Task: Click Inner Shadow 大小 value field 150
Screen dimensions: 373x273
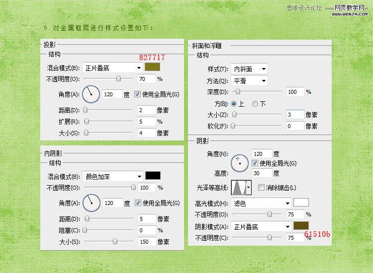Action: tap(147, 242)
